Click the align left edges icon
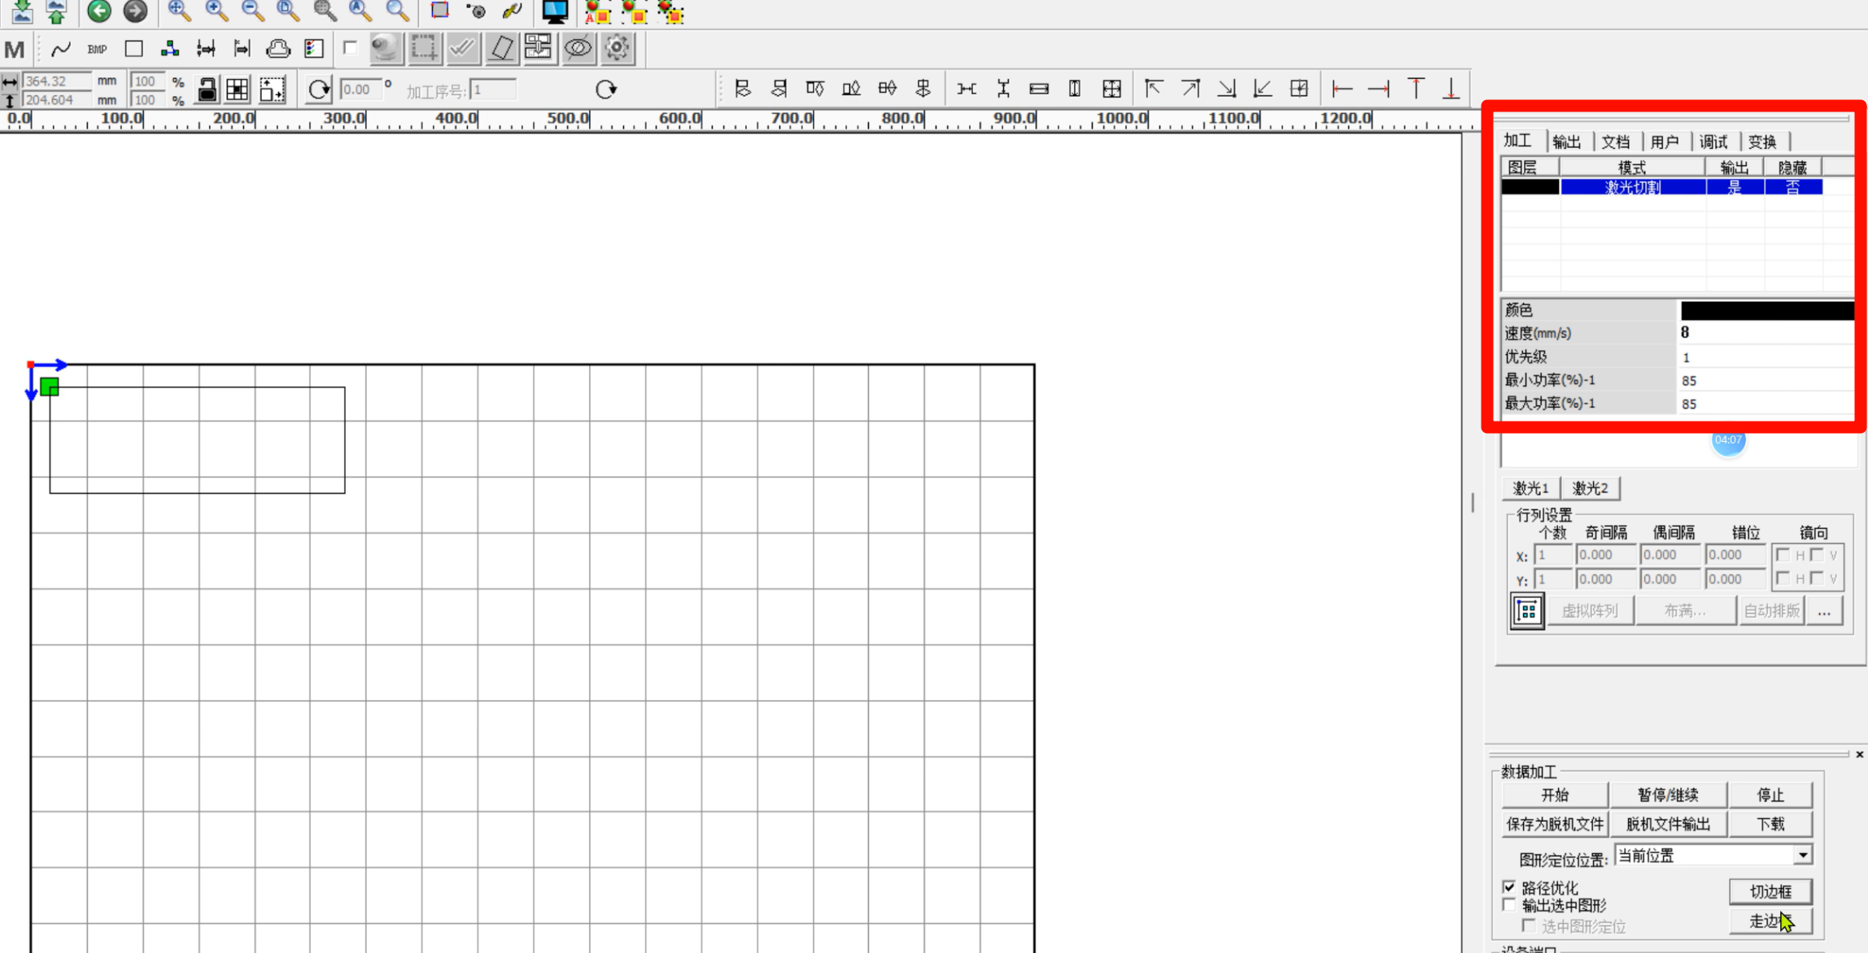 coord(742,89)
